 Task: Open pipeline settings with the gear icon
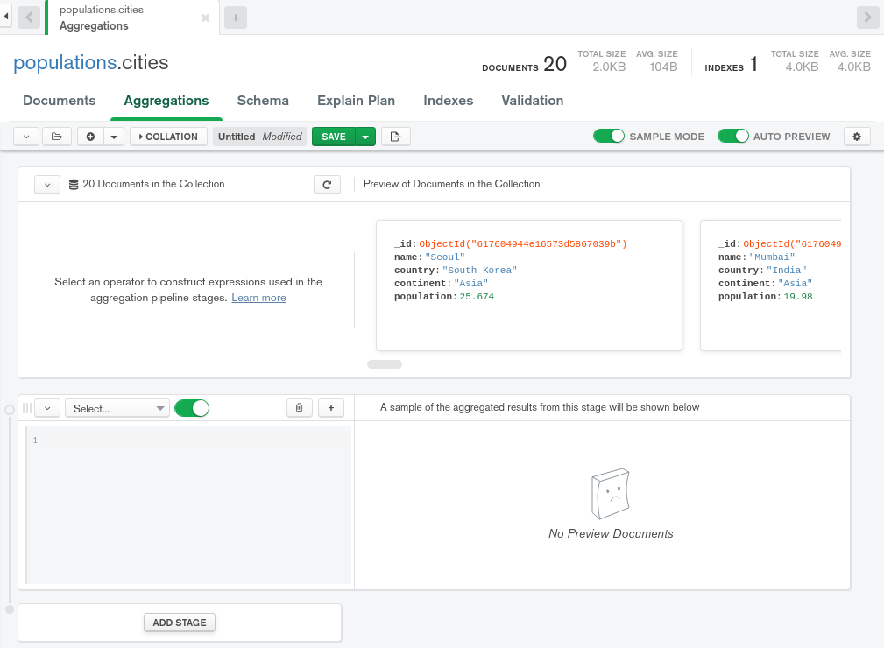coord(856,136)
